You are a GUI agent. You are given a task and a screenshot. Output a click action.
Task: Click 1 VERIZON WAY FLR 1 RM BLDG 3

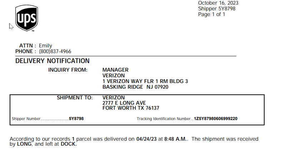point(145,81)
